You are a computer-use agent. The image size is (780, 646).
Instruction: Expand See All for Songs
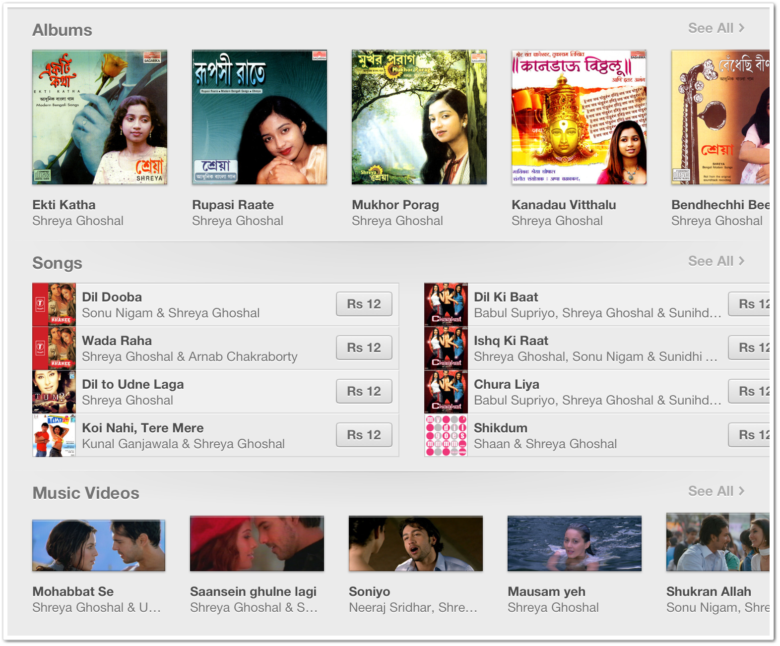tap(716, 261)
